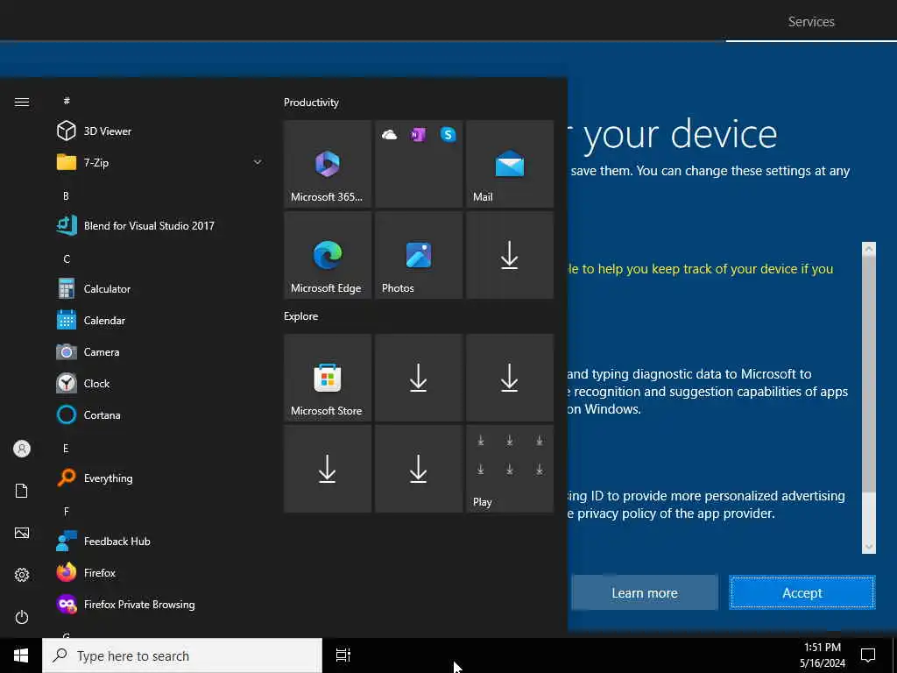Open the Play tile folder
The image size is (897, 673).
click(x=510, y=468)
